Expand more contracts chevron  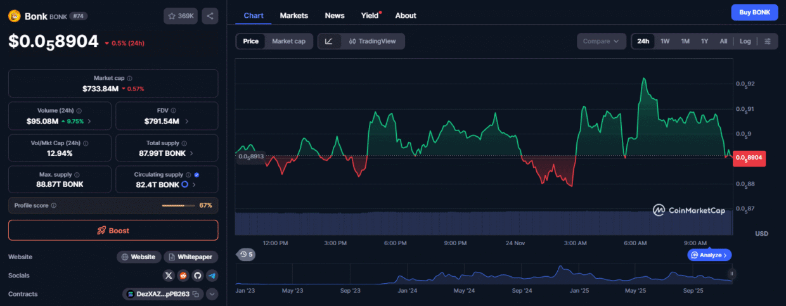(x=212, y=294)
